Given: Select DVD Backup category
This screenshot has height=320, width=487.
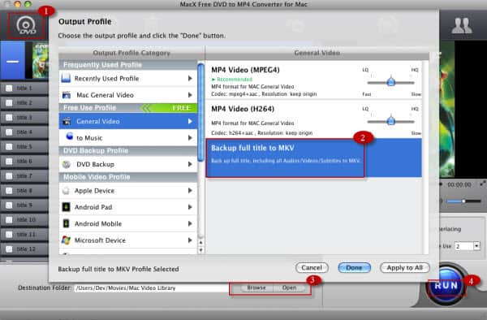Looking at the screenshot, I should pyautogui.click(x=128, y=164).
